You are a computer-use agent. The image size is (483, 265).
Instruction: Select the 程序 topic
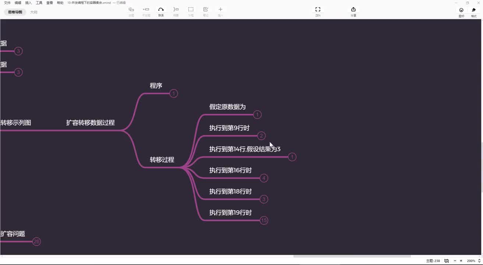[x=156, y=86]
